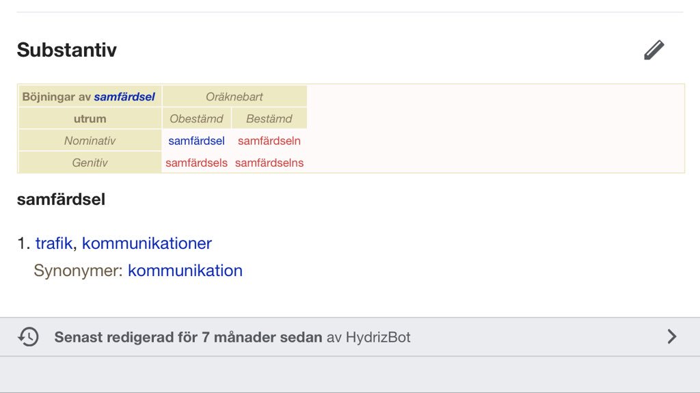The width and height of the screenshot is (700, 393).
Task: Open the 'Senast redigerad för 7 månader sedan' bar
Action: tap(350, 337)
